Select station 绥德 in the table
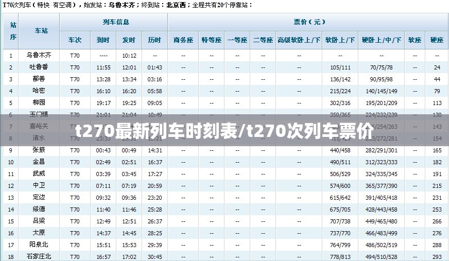This screenshot has height=261, width=449. click(x=39, y=209)
